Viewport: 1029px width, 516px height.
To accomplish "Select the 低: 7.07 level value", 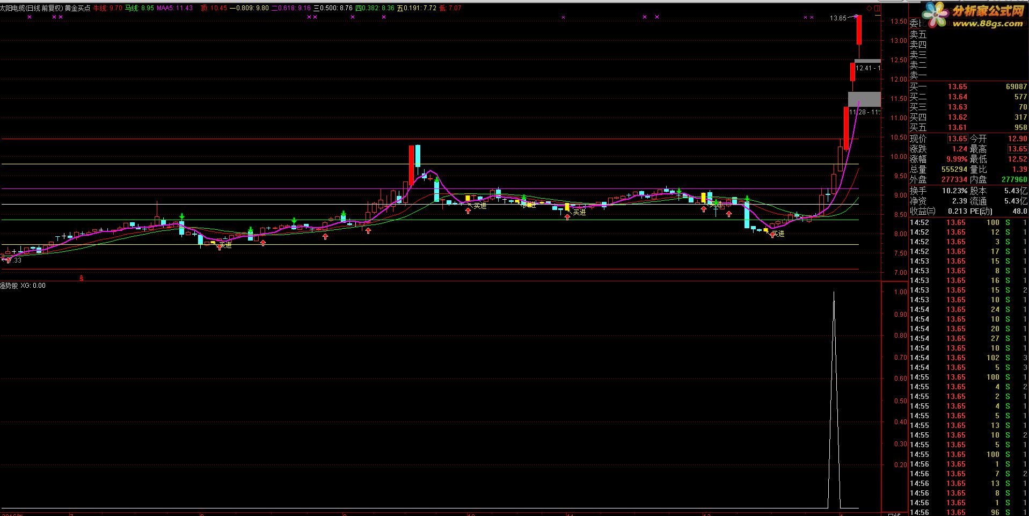I will coord(450,8).
